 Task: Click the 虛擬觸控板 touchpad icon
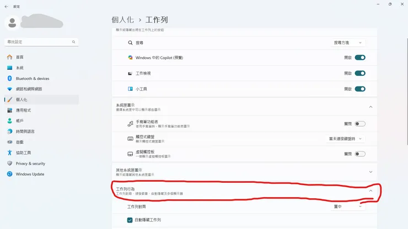tap(130, 154)
